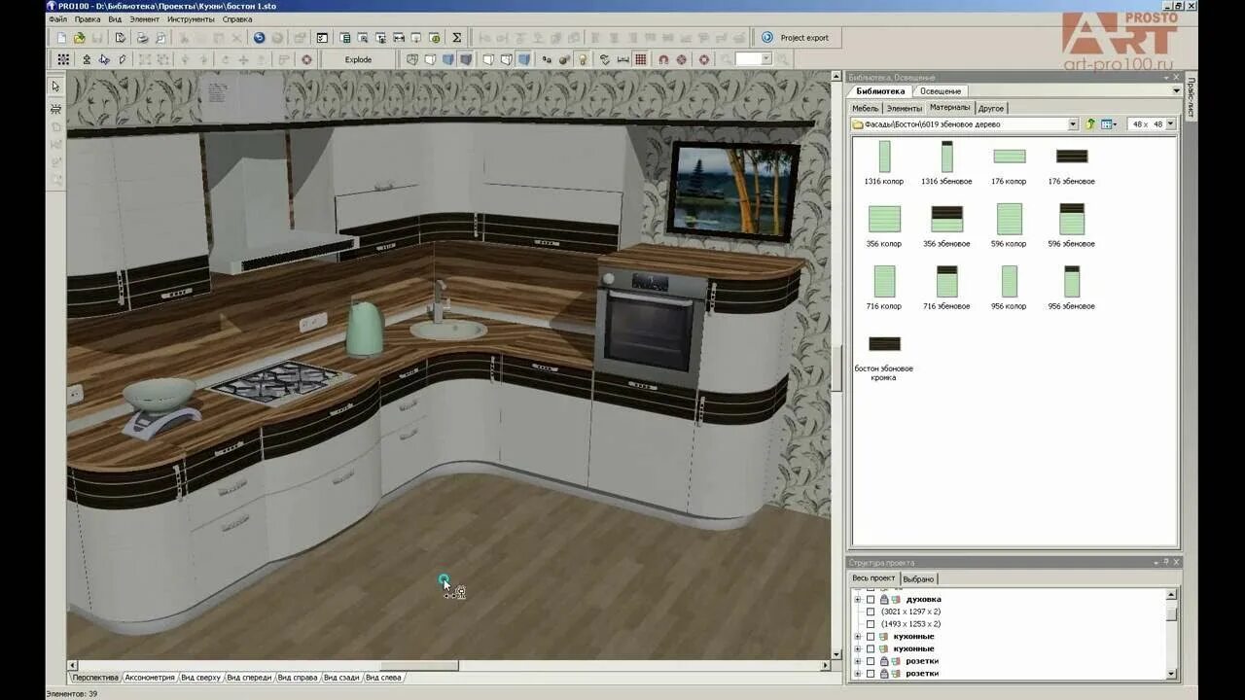Screen dimensions: 1245x700
Task: Check the box for (3021 x 1297 x 2)
Action: click(871, 612)
